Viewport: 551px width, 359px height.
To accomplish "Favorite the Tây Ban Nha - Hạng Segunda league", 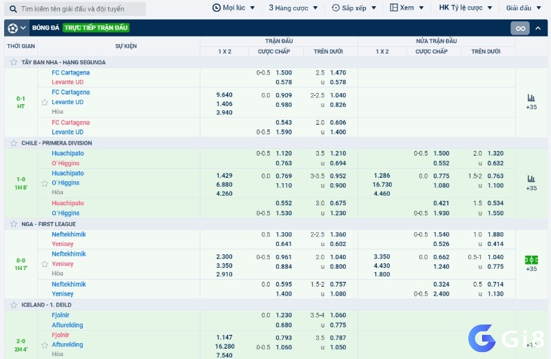I will (x=14, y=62).
